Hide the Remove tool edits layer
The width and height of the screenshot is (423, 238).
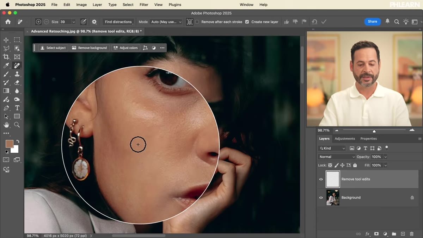pos(321,179)
